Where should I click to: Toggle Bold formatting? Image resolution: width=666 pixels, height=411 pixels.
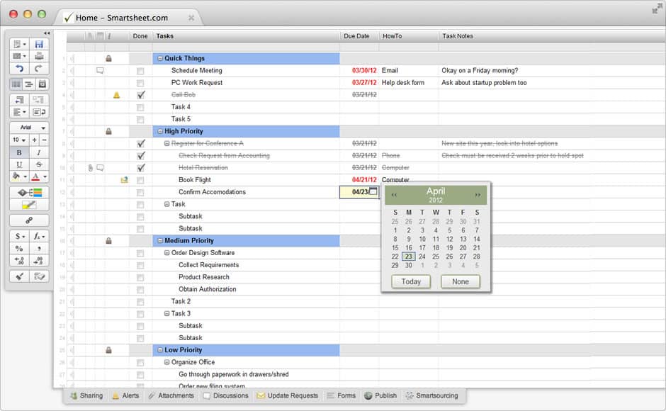point(19,152)
